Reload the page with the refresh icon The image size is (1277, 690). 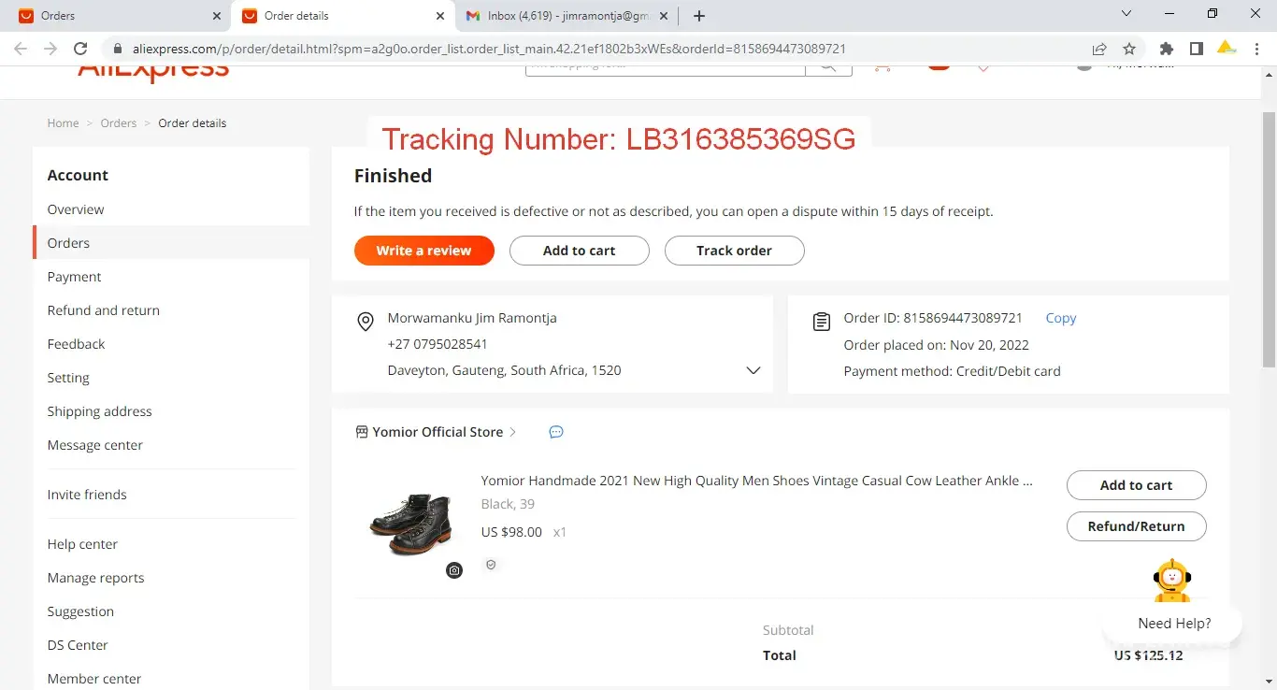(x=80, y=49)
